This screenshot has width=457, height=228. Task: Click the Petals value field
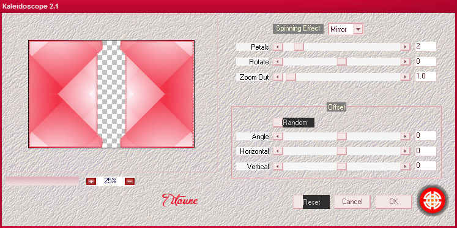click(426, 47)
